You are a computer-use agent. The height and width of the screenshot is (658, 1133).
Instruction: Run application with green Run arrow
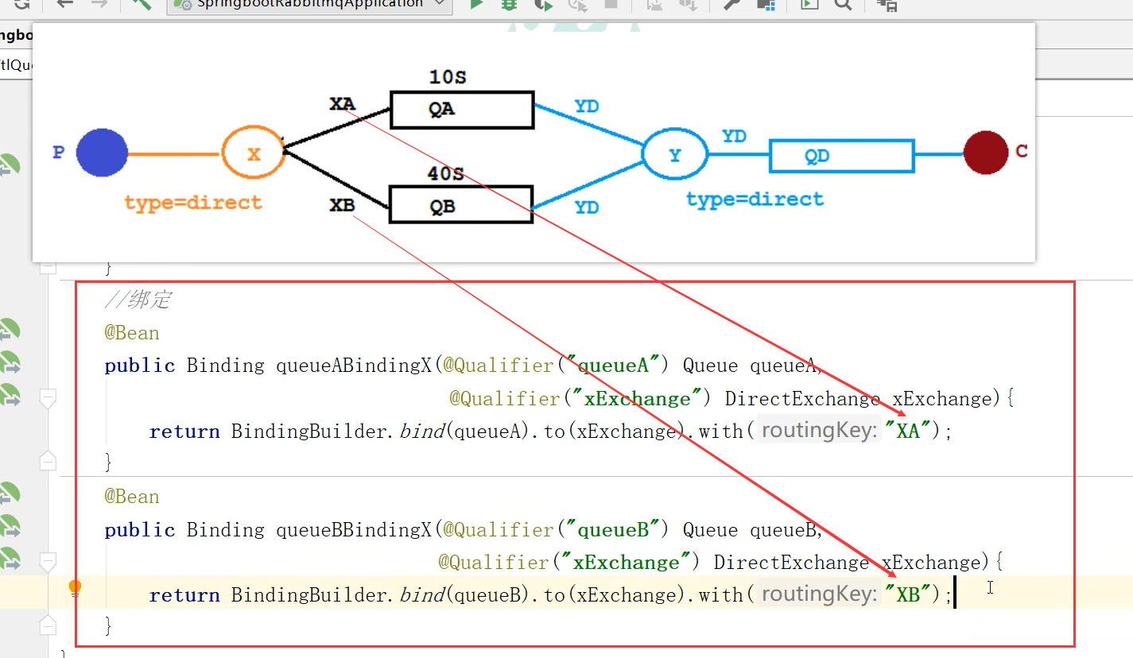coord(476,4)
